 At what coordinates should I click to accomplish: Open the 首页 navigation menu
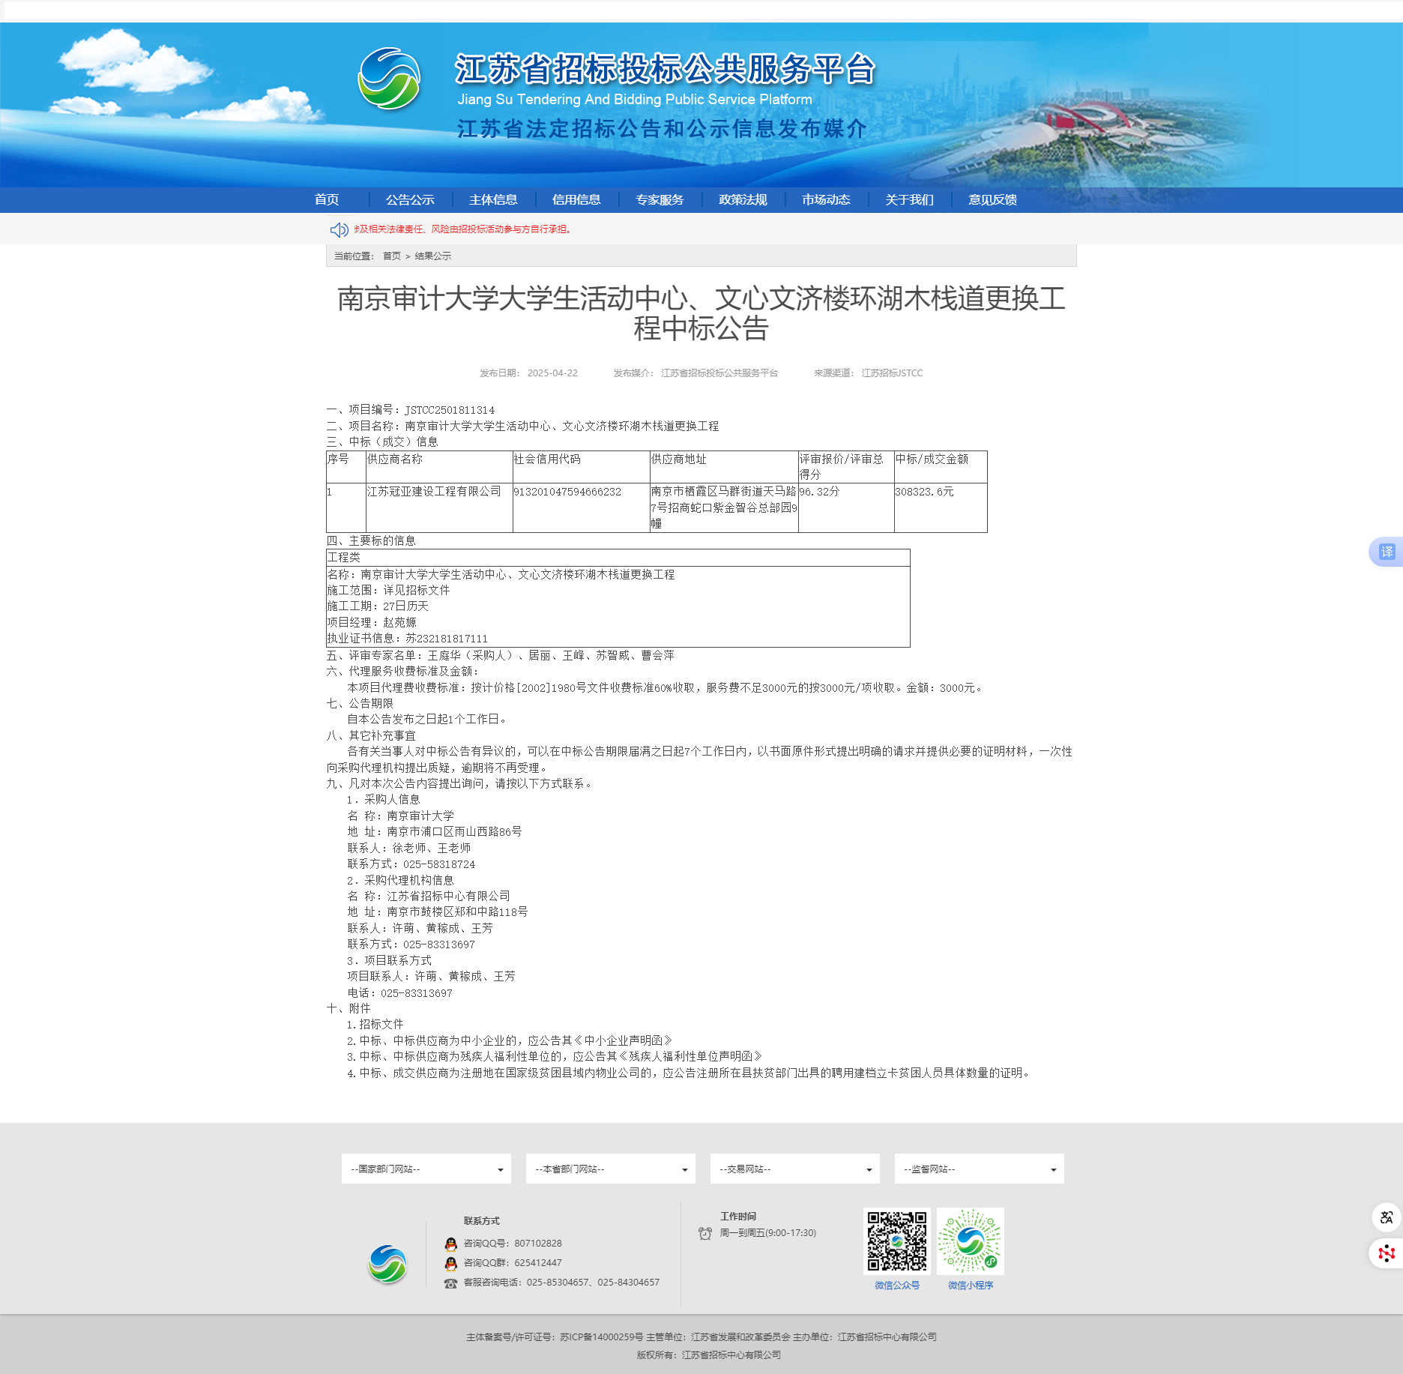tap(327, 199)
